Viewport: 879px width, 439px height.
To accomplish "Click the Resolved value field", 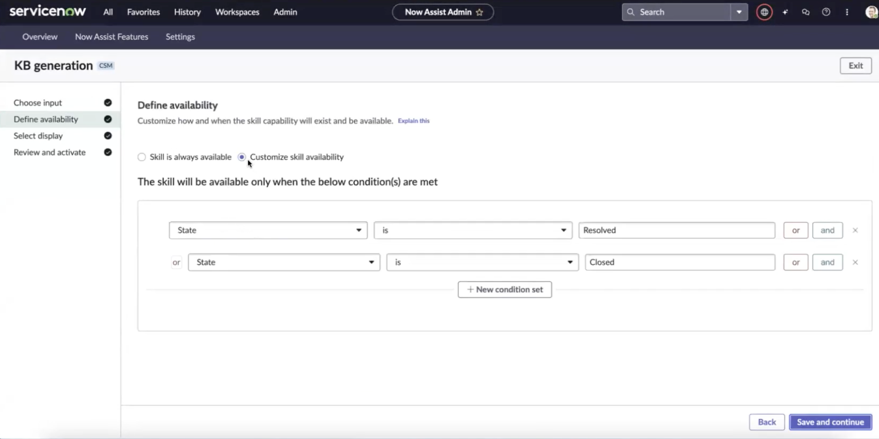I will pyautogui.click(x=677, y=230).
